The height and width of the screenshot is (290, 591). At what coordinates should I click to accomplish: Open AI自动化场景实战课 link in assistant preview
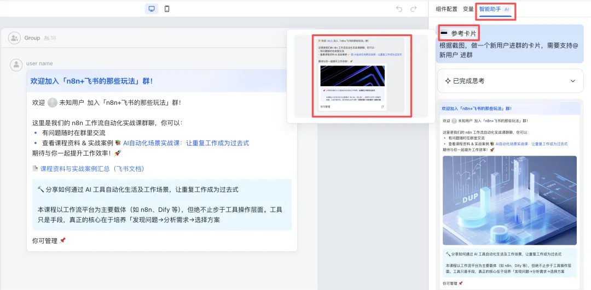[531, 144]
